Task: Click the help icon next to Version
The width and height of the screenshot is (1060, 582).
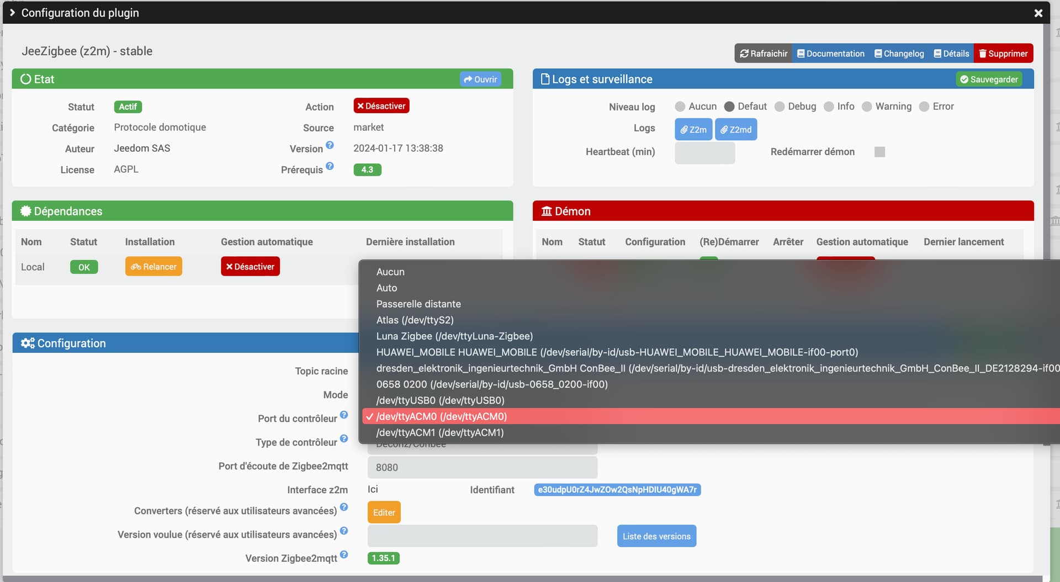Action: (330, 145)
